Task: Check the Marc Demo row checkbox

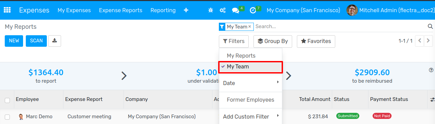Action: (x=7, y=117)
